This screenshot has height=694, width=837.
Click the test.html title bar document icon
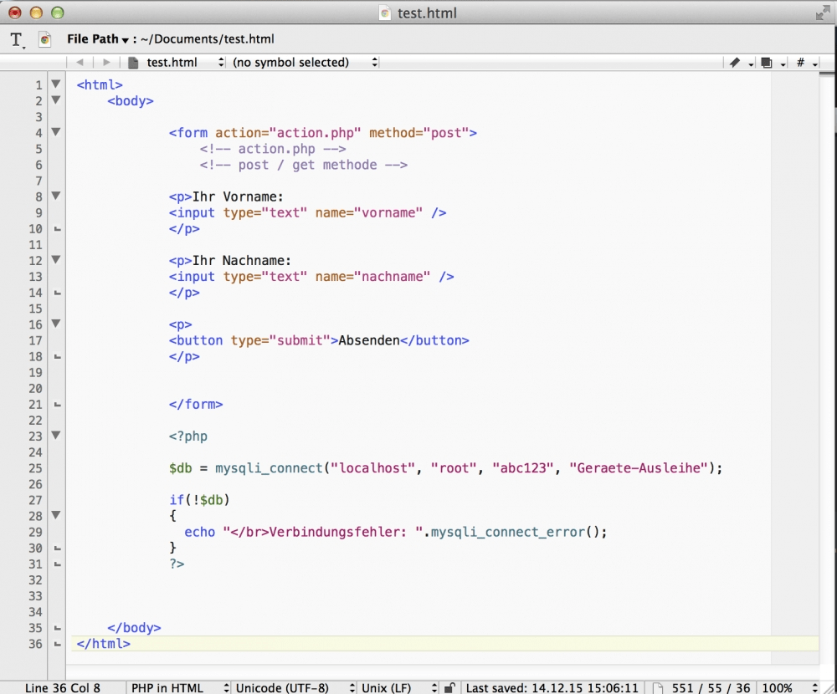[x=385, y=13]
